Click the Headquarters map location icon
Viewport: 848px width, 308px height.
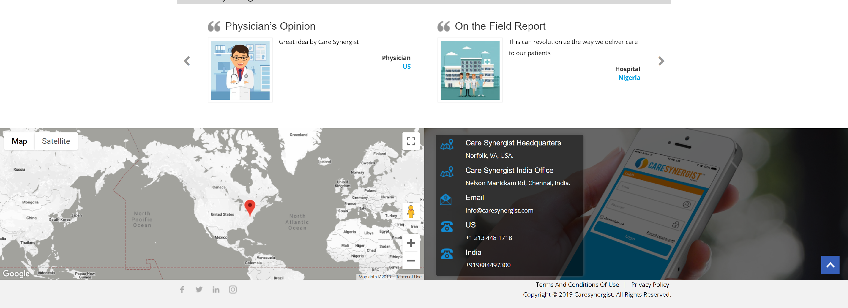[447, 144]
